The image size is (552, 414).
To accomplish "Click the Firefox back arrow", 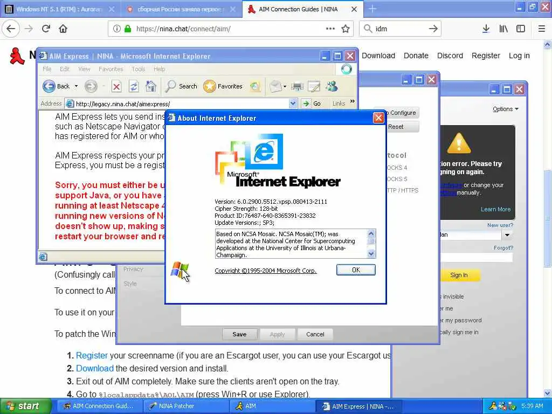I will tap(11, 29).
